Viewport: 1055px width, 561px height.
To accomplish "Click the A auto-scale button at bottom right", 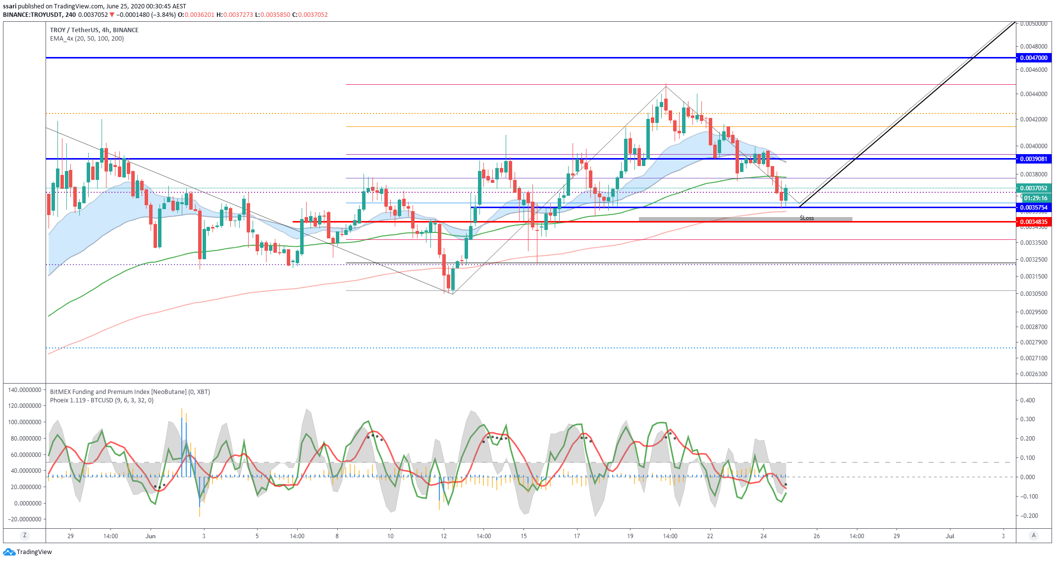I will [x=1033, y=536].
